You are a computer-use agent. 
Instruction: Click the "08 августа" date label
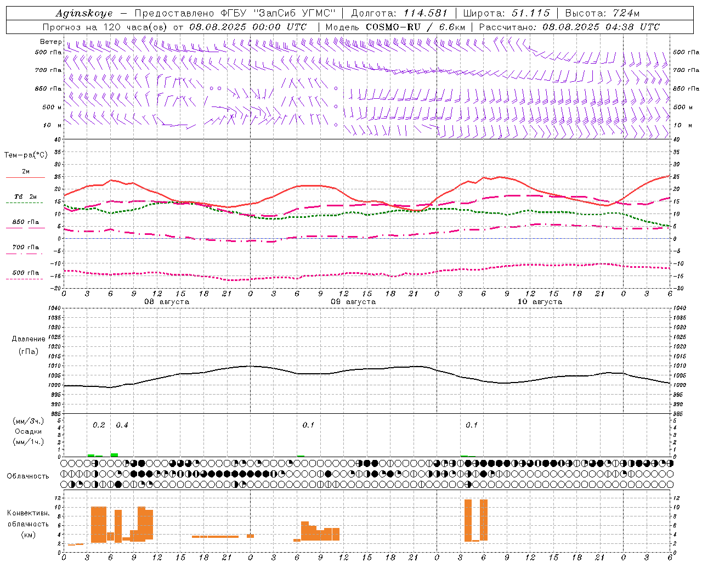(167, 302)
